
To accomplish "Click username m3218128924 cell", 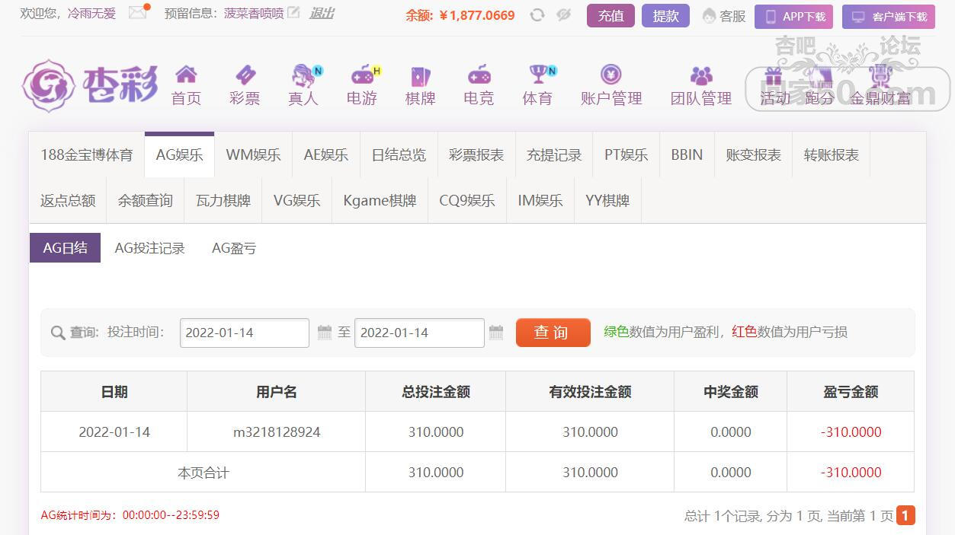I will click(277, 432).
